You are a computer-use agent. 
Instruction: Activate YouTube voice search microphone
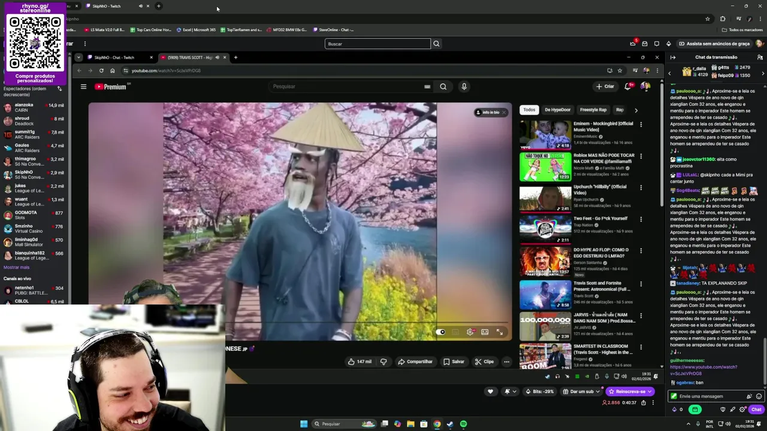click(464, 87)
